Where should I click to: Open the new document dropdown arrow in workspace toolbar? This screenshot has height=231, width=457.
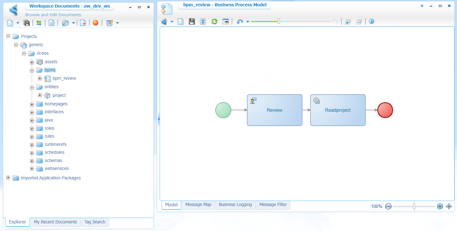(18, 23)
